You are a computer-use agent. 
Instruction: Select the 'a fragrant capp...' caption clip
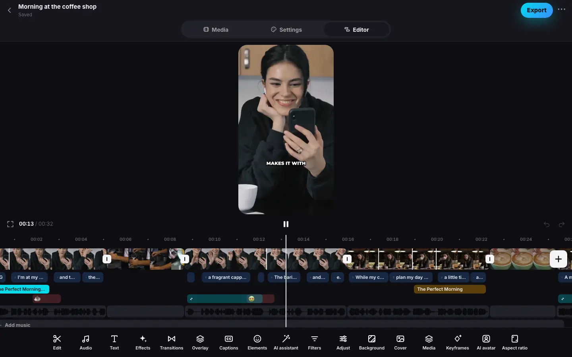tap(226, 277)
